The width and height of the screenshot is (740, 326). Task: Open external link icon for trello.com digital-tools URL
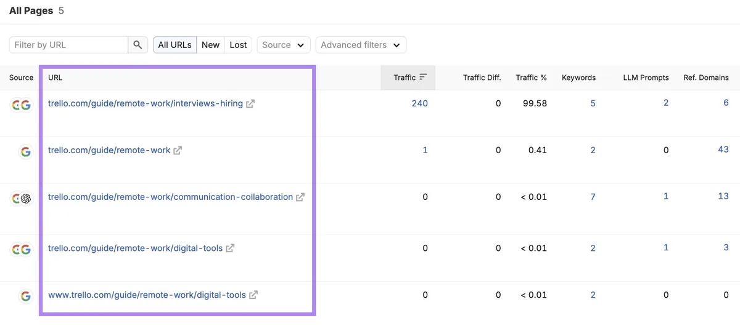(x=230, y=248)
